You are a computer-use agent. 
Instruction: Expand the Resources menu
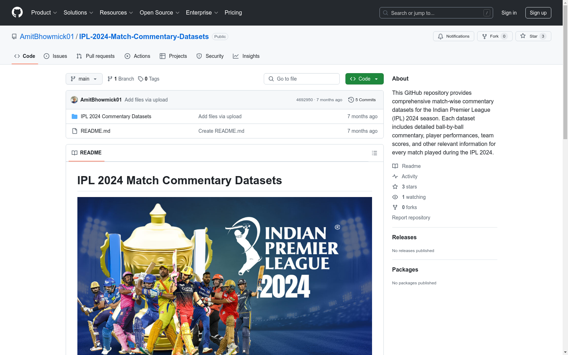pos(116,12)
